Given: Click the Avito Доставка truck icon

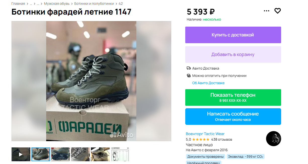Looking at the screenshot, I should 189,68.
